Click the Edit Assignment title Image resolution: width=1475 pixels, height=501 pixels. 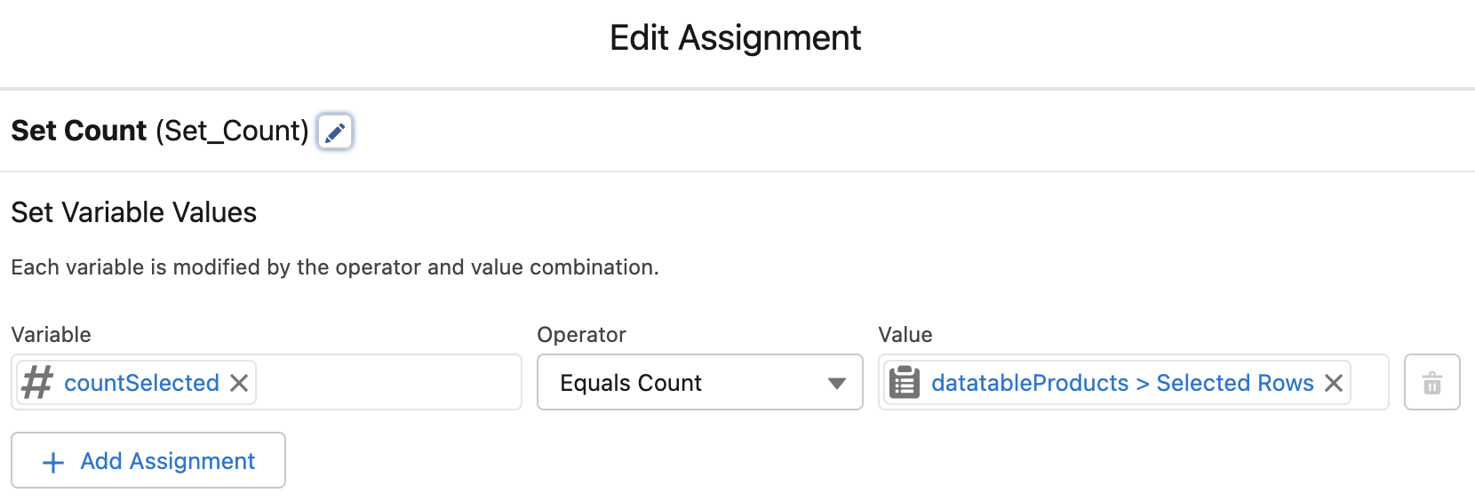pos(735,38)
